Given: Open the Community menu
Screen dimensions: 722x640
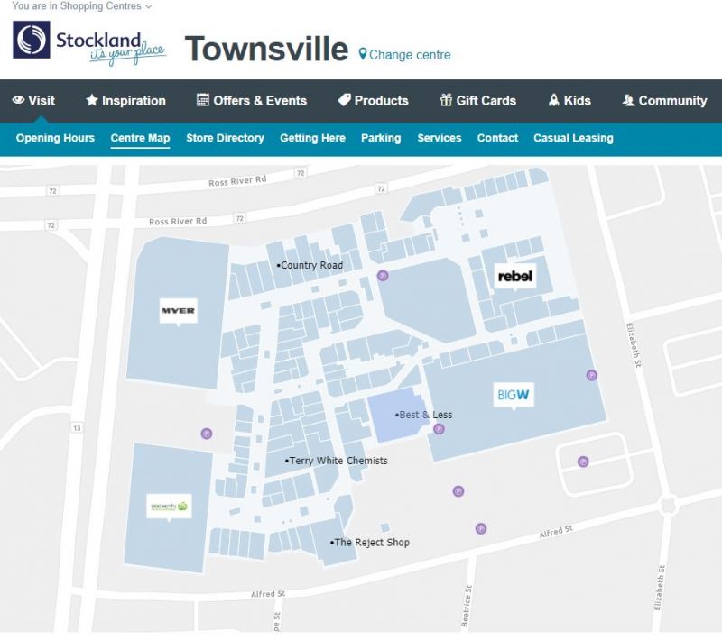Looking at the screenshot, I should tap(664, 100).
